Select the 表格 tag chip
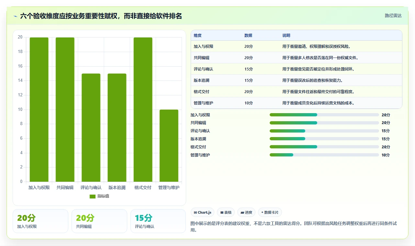415x246 pixels. point(226,212)
